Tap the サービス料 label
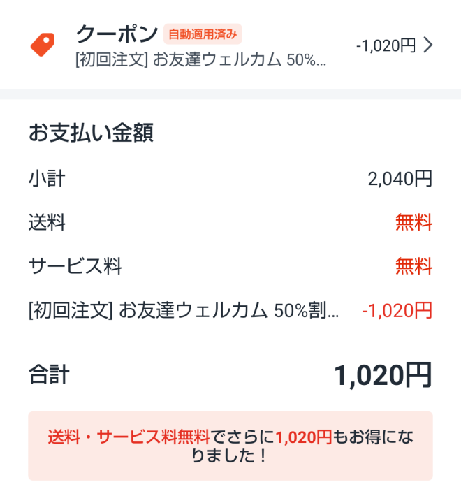 pos(75,266)
